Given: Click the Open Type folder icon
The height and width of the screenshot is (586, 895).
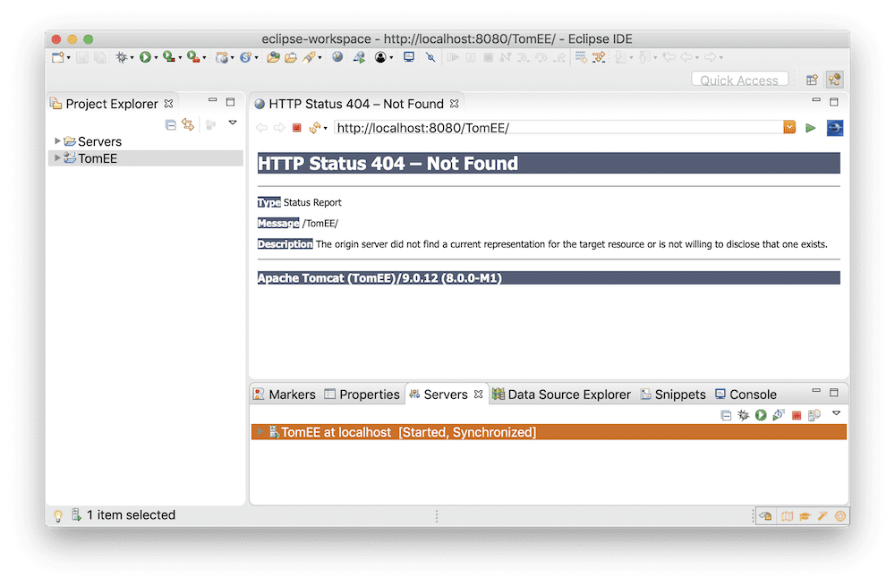Looking at the screenshot, I should 273,57.
